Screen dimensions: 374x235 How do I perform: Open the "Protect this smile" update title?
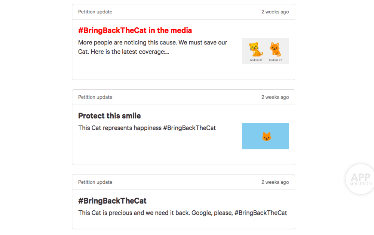(109, 116)
